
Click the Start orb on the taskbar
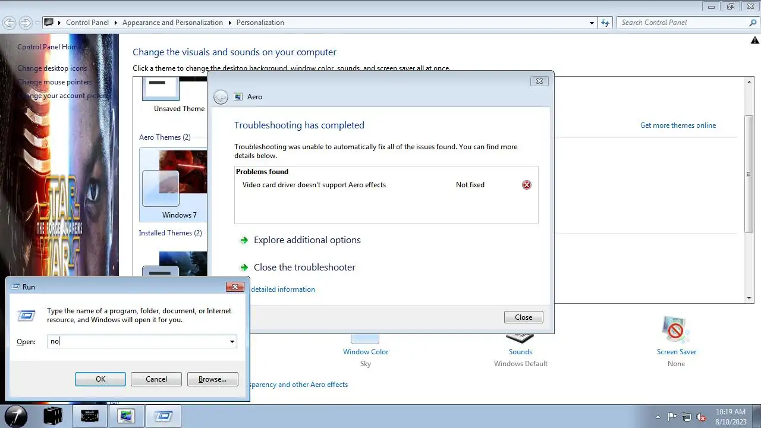(17, 416)
